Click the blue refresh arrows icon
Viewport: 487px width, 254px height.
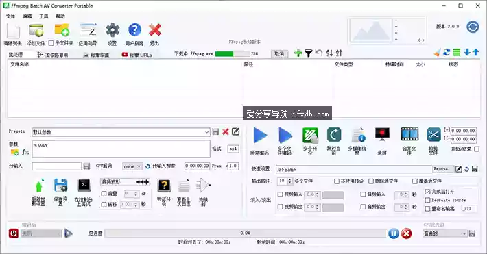point(447,53)
